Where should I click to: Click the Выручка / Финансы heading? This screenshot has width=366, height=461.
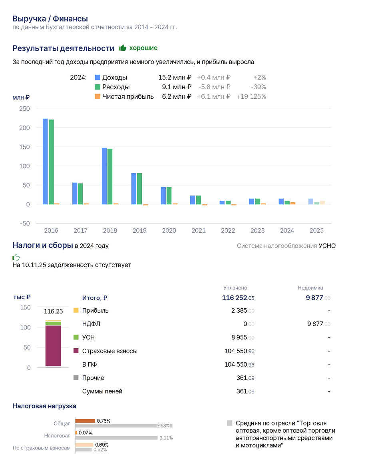50,19
